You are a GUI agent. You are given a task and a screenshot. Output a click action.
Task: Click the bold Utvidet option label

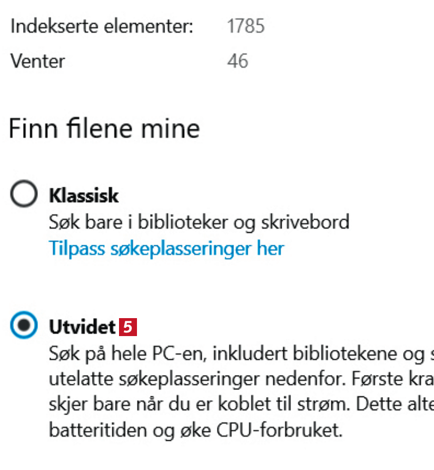coord(82,327)
